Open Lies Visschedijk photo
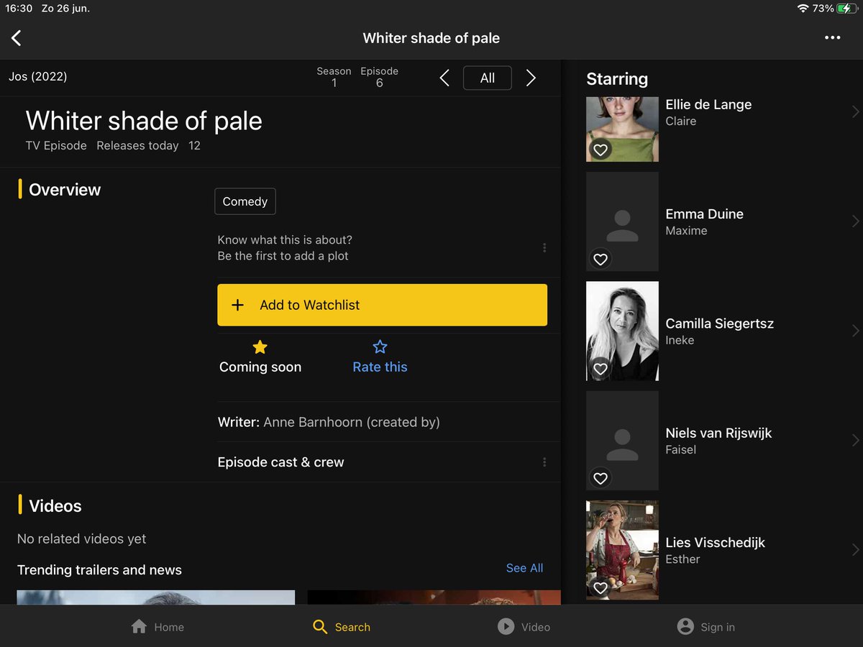The width and height of the screenshot is (863, 647). click(622, 550)
